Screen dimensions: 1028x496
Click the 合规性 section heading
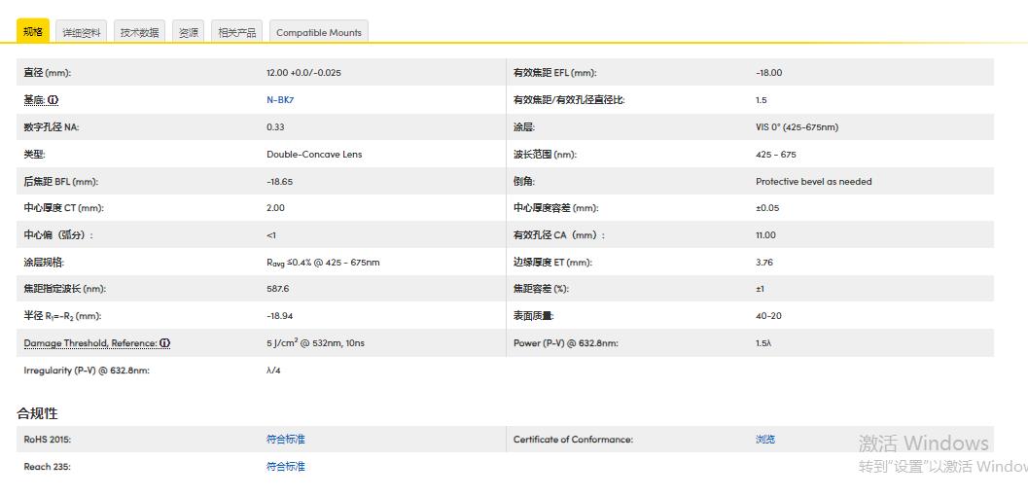[x=37, y=413]
